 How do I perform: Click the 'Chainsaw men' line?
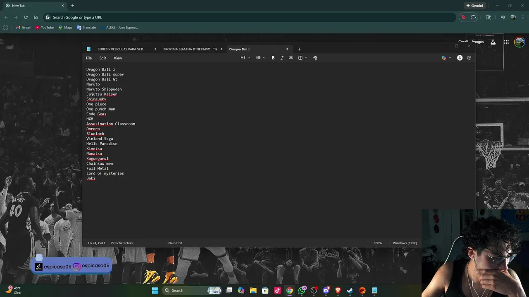[100, 164]
